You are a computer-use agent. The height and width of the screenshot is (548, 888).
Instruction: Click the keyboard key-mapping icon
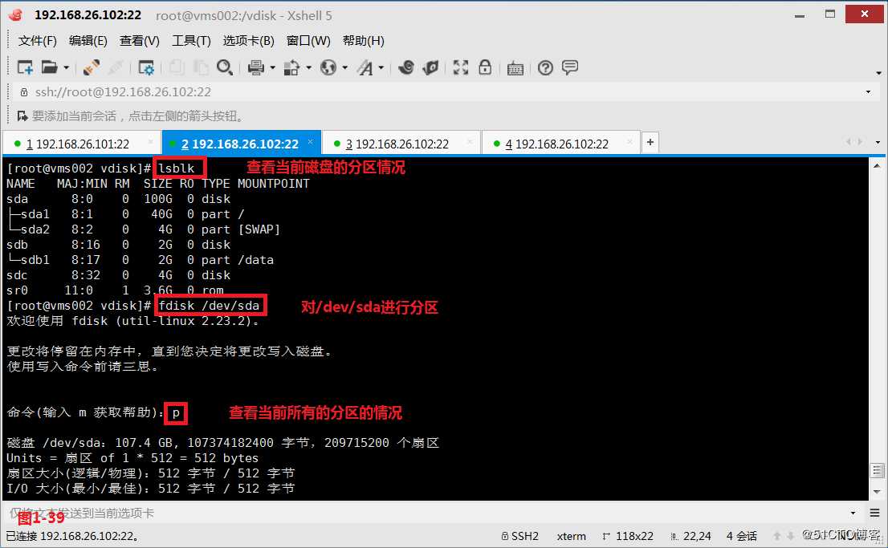point(515,68)
